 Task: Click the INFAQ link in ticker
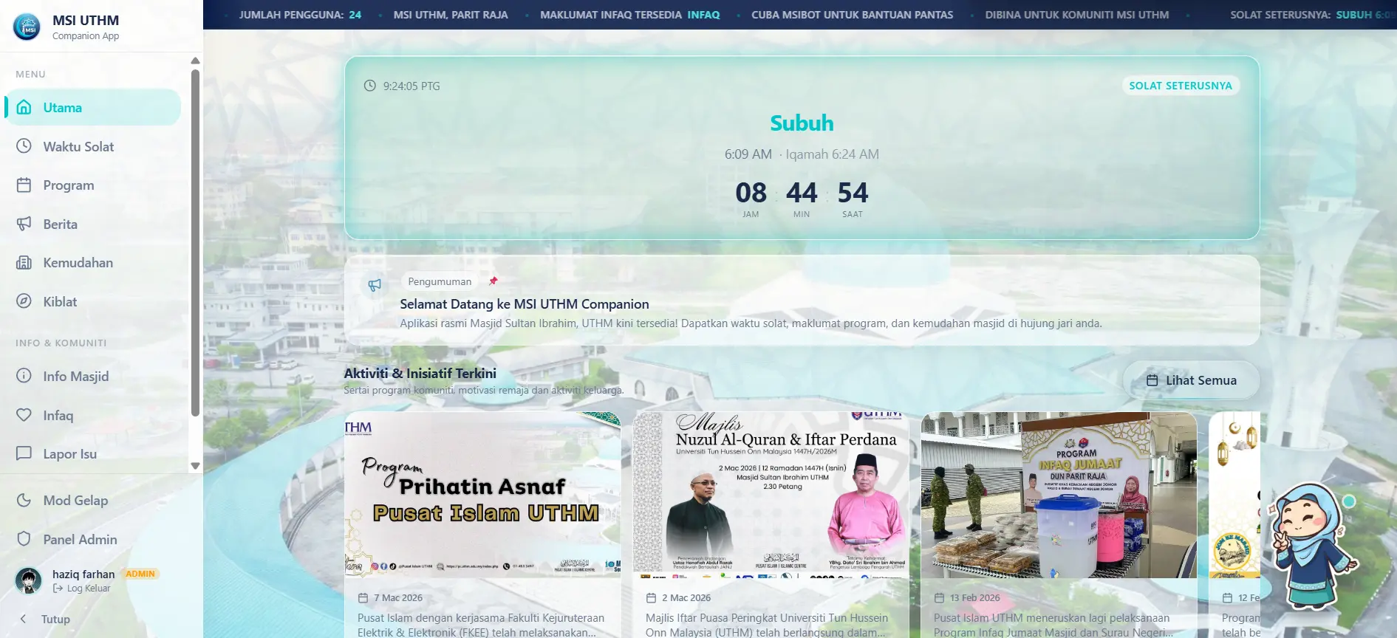703,15
